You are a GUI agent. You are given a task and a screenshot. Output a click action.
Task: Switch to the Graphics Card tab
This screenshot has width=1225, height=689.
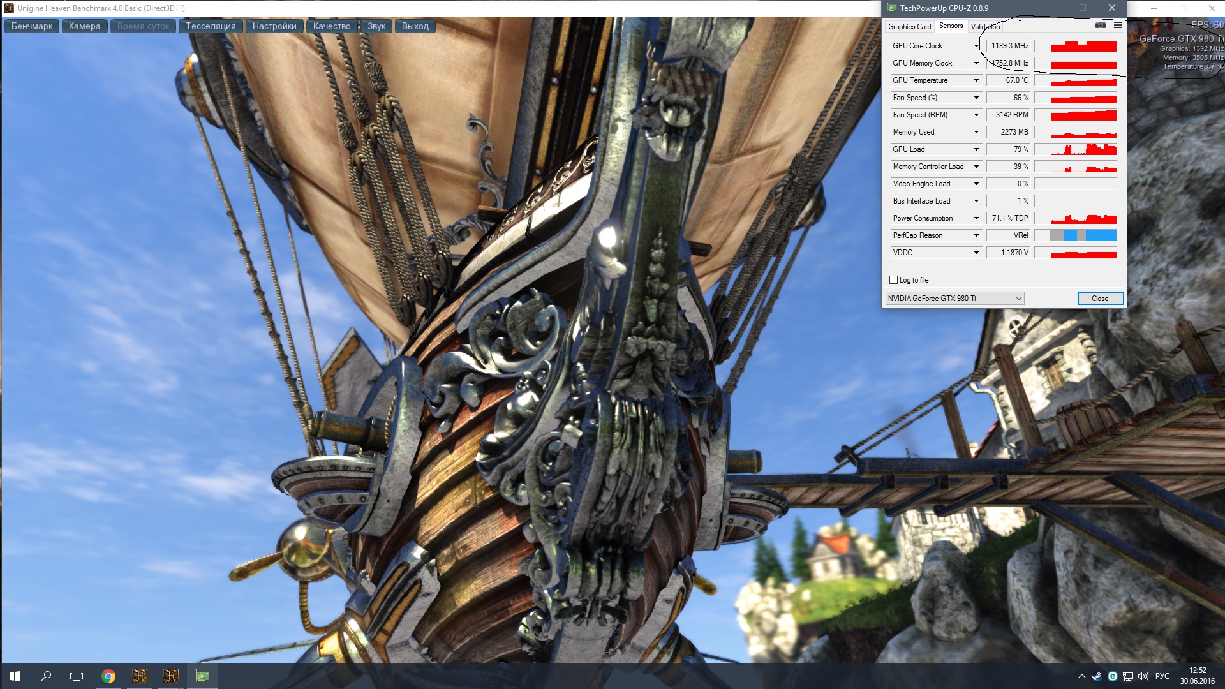pos(909,27)
